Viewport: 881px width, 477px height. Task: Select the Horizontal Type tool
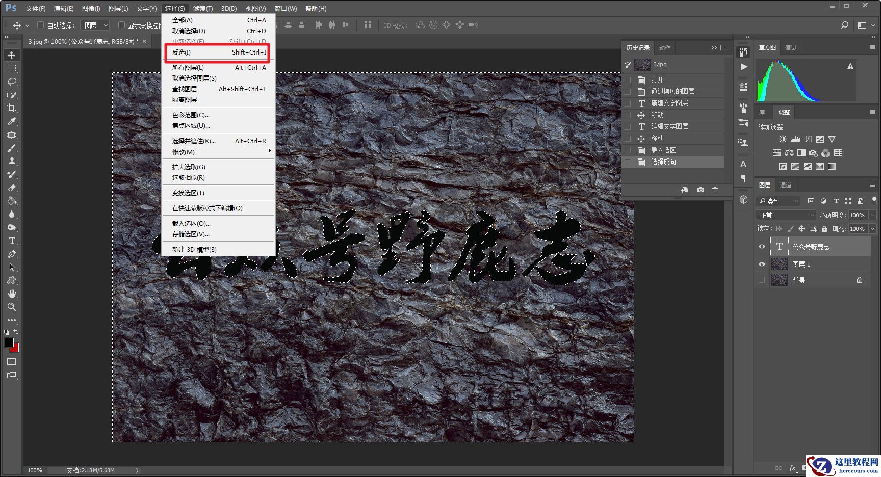[x=11, y=241]
